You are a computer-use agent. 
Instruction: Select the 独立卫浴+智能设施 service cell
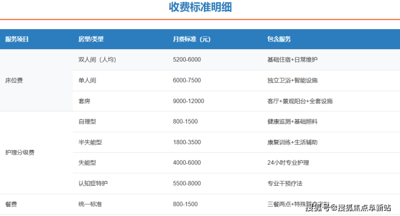click(292, 80)
